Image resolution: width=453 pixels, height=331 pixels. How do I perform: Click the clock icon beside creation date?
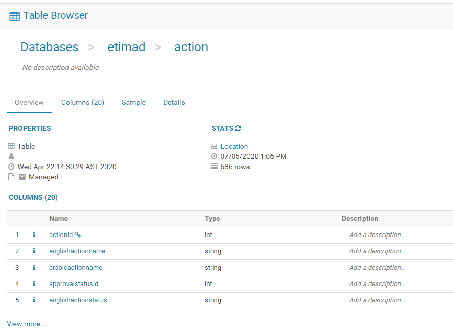(x=11, y=167)
